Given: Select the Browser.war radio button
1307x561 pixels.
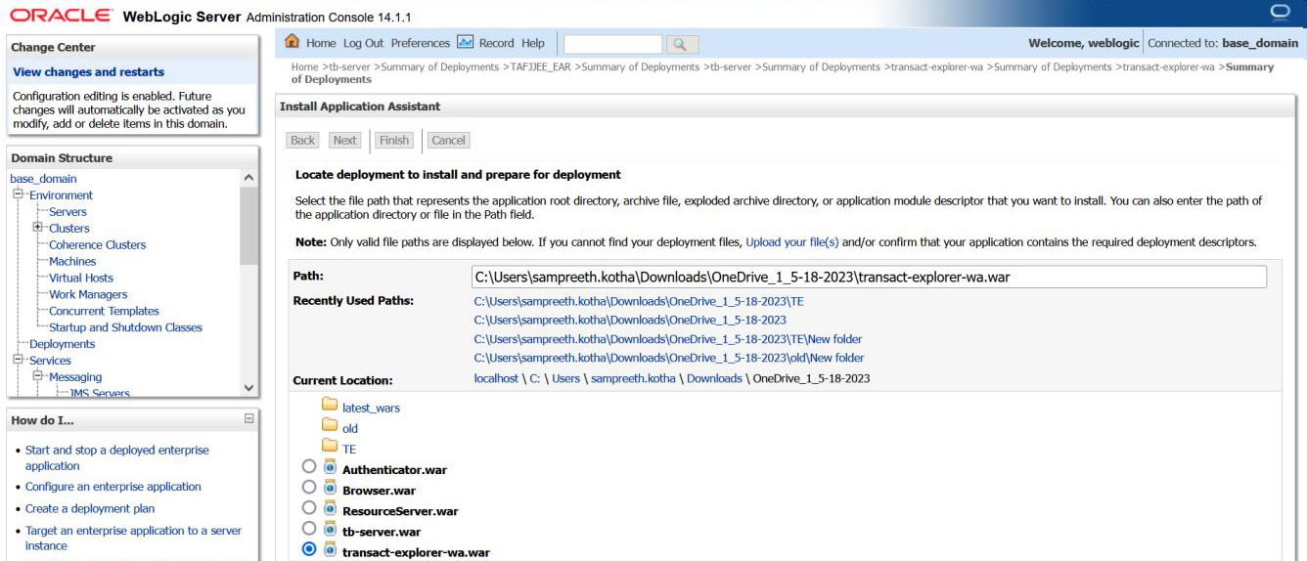Looking at the screenshot, I should tap(309, 488).
